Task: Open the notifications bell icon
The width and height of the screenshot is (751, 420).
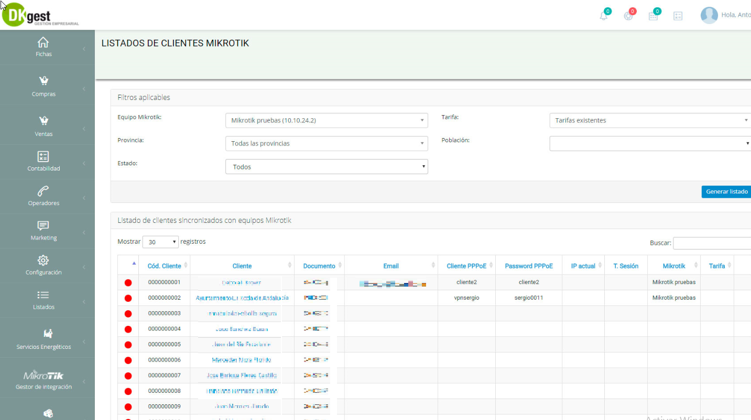Action: 604,16
